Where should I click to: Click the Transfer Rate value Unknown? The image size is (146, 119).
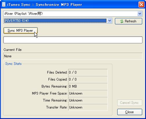(x=88, y=107)
